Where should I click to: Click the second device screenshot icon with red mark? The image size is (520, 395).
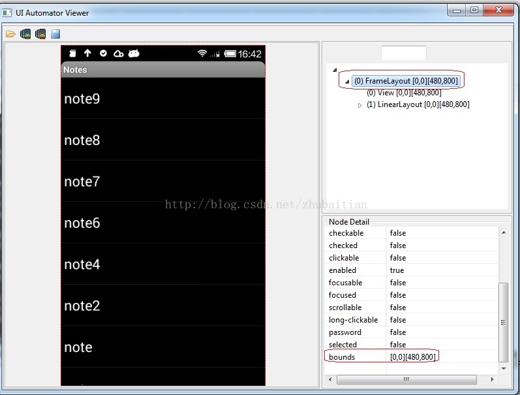40,34
